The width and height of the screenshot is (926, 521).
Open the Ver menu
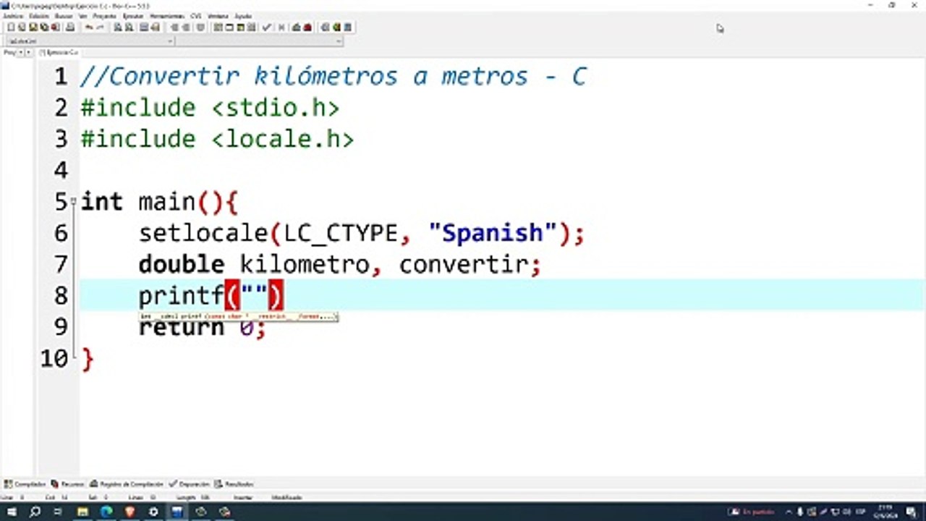tap(82, 16)
